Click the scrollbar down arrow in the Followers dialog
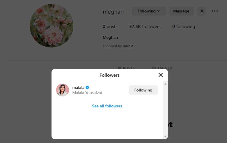This screenshot has width=227, height=143. [165, 136]
